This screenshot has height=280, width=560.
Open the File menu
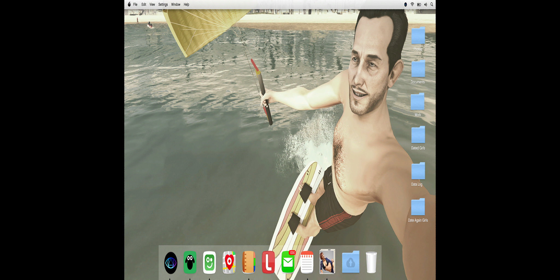135,4
